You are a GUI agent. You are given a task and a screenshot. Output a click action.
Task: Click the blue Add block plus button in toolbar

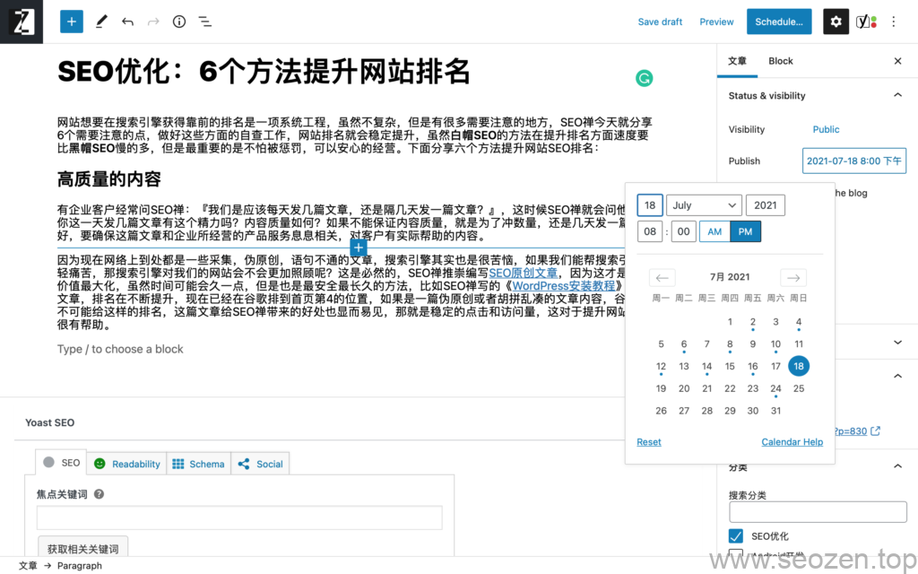pos(72,22)
